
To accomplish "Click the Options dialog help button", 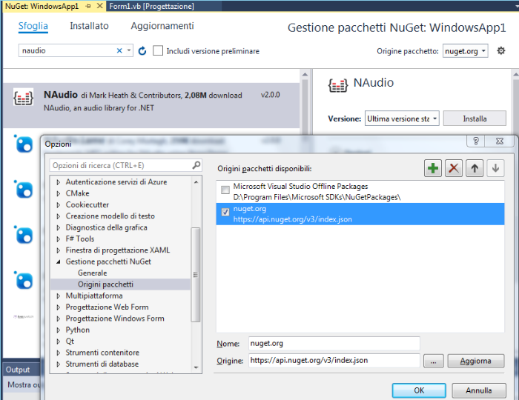I will (x=476, y=141).
